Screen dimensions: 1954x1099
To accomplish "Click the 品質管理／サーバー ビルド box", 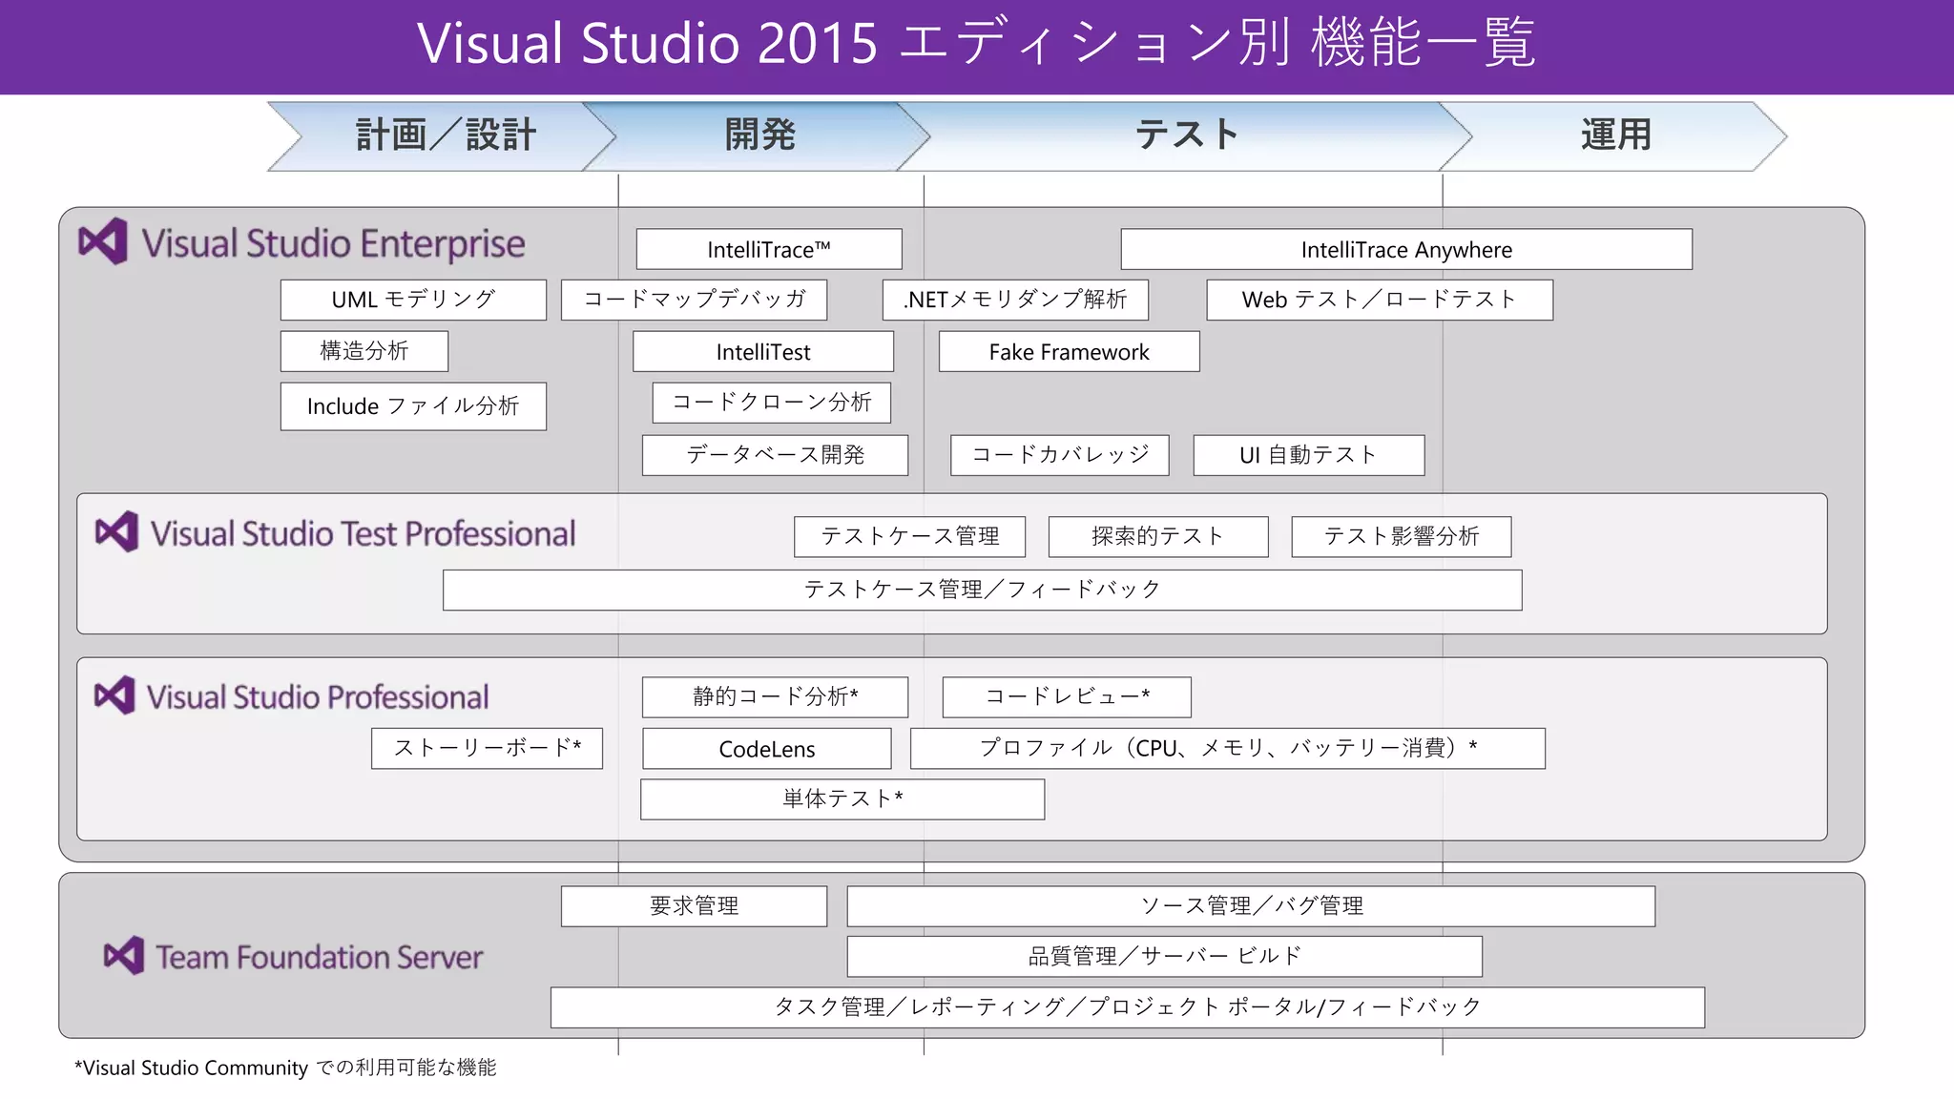I will tap(1164, 956).
